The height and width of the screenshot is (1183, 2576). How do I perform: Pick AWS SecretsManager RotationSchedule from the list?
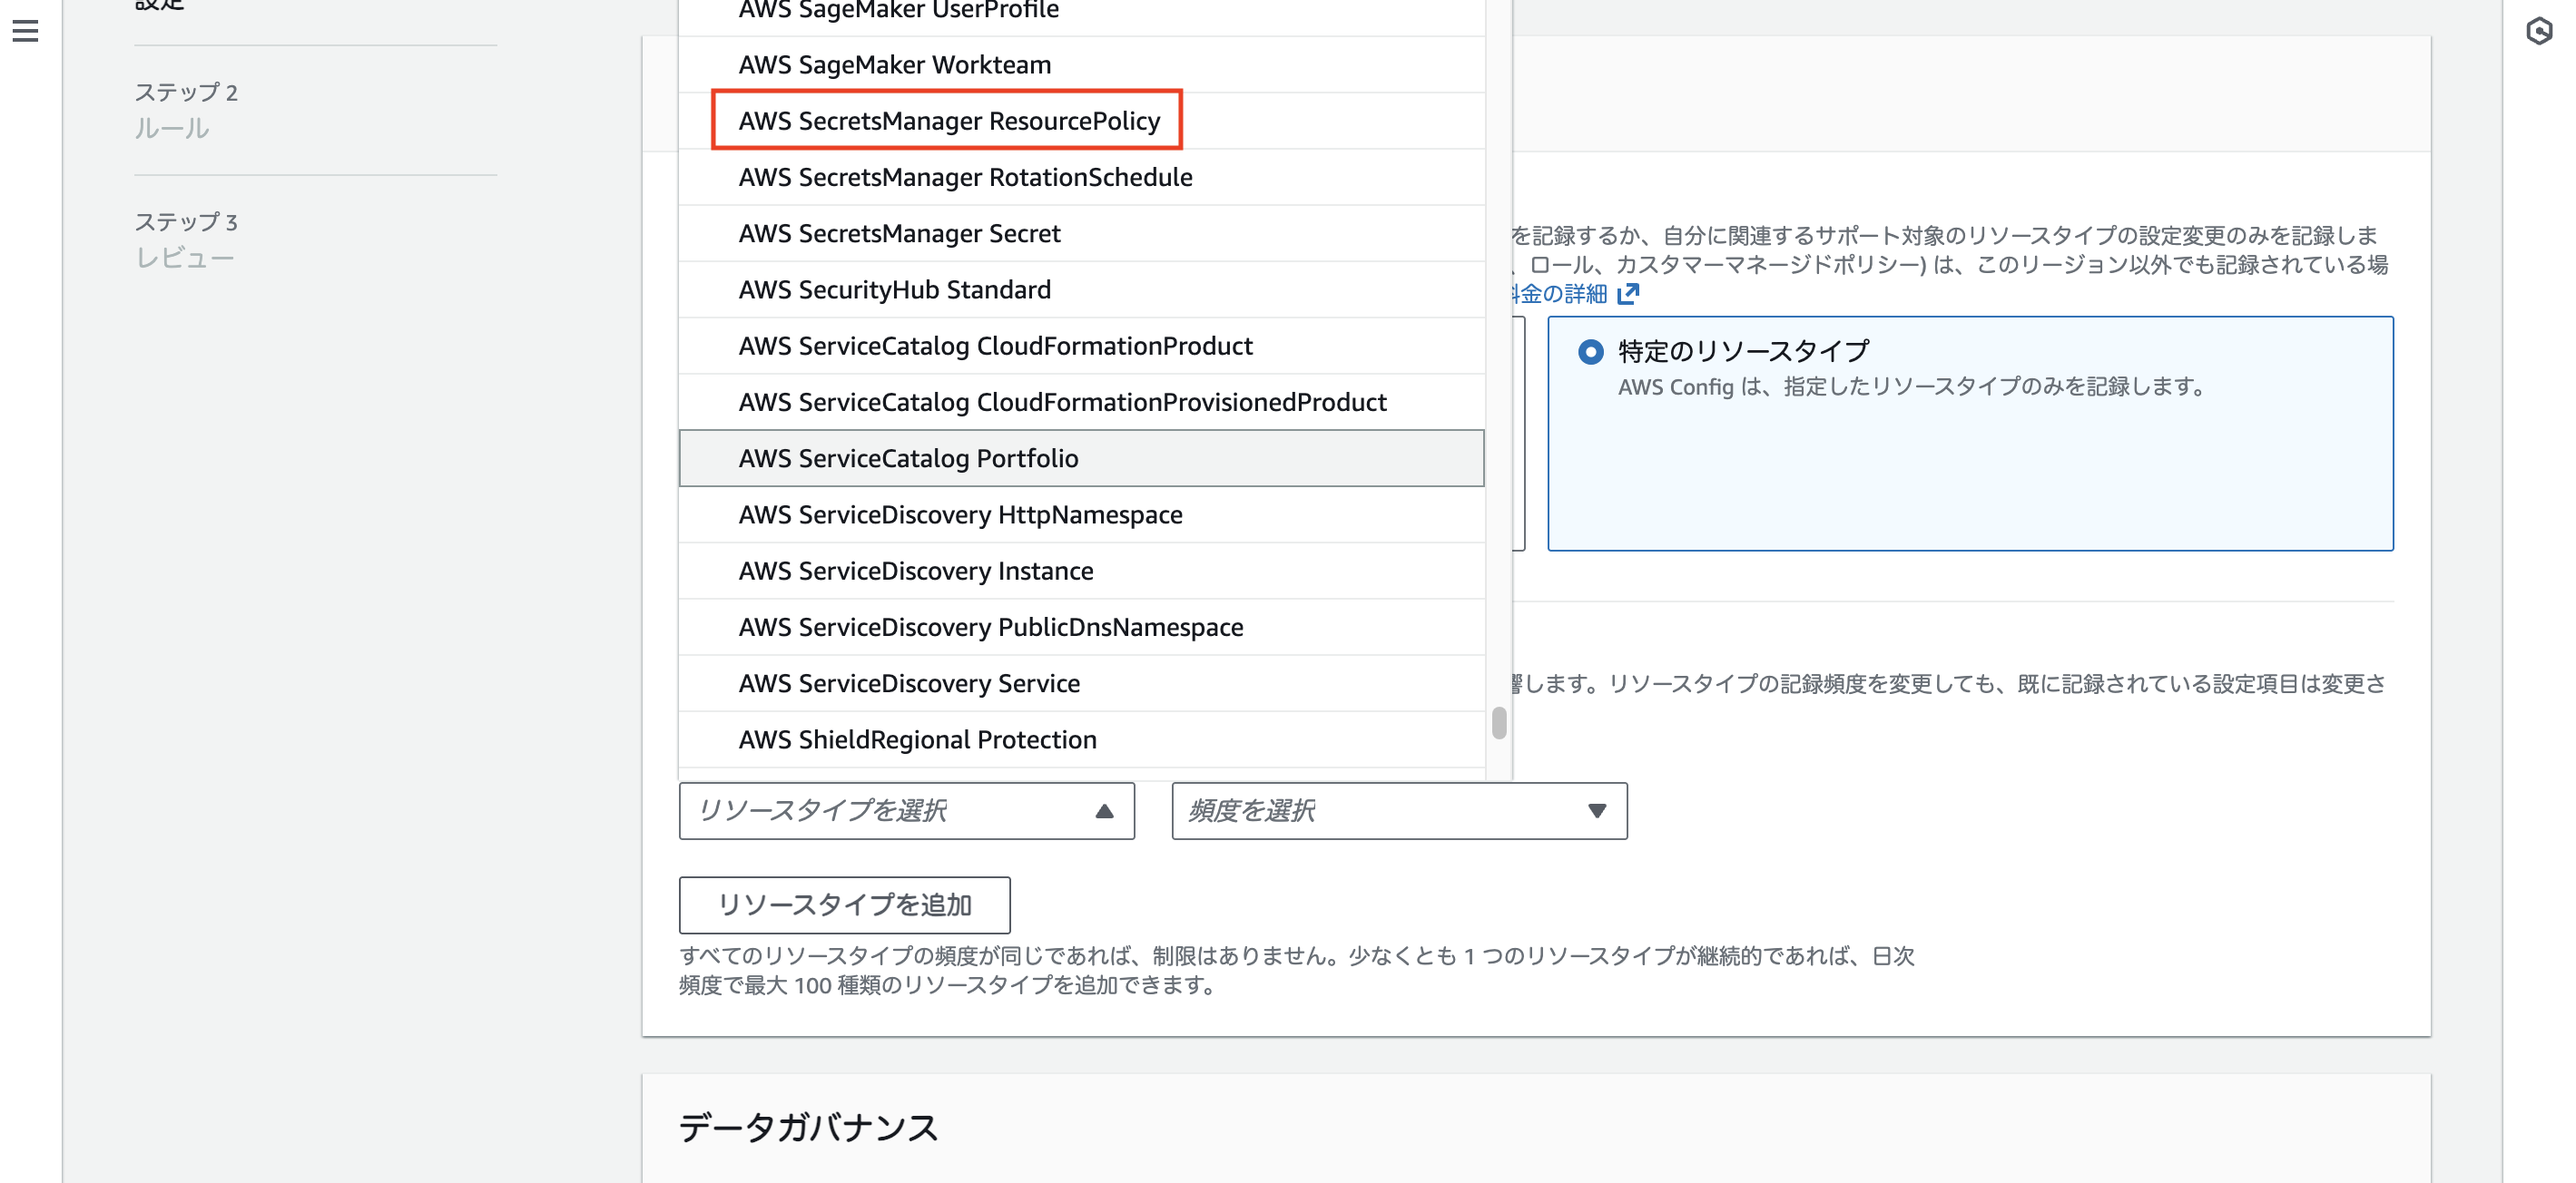pos(965,177)
